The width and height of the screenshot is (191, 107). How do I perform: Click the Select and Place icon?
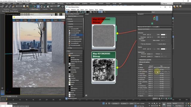coord(48,7)
